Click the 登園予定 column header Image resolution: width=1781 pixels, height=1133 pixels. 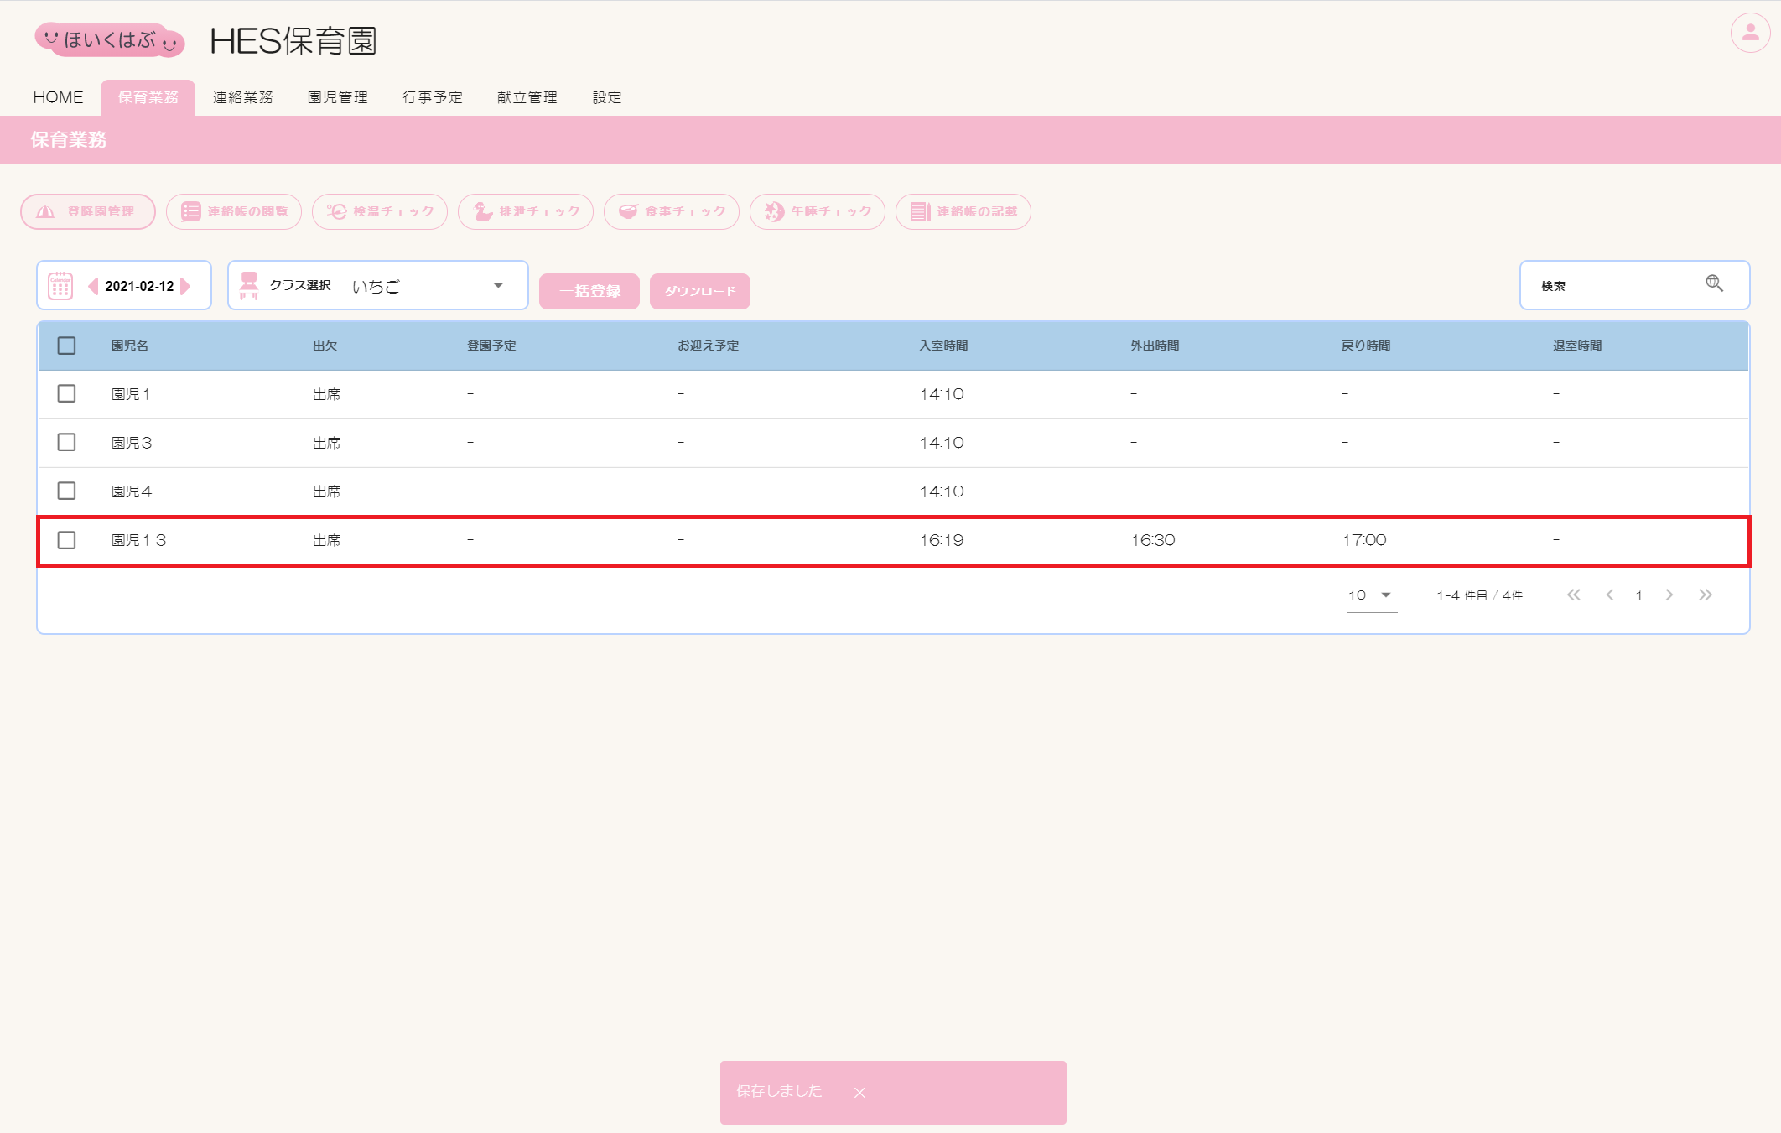[x=491, y=346]
